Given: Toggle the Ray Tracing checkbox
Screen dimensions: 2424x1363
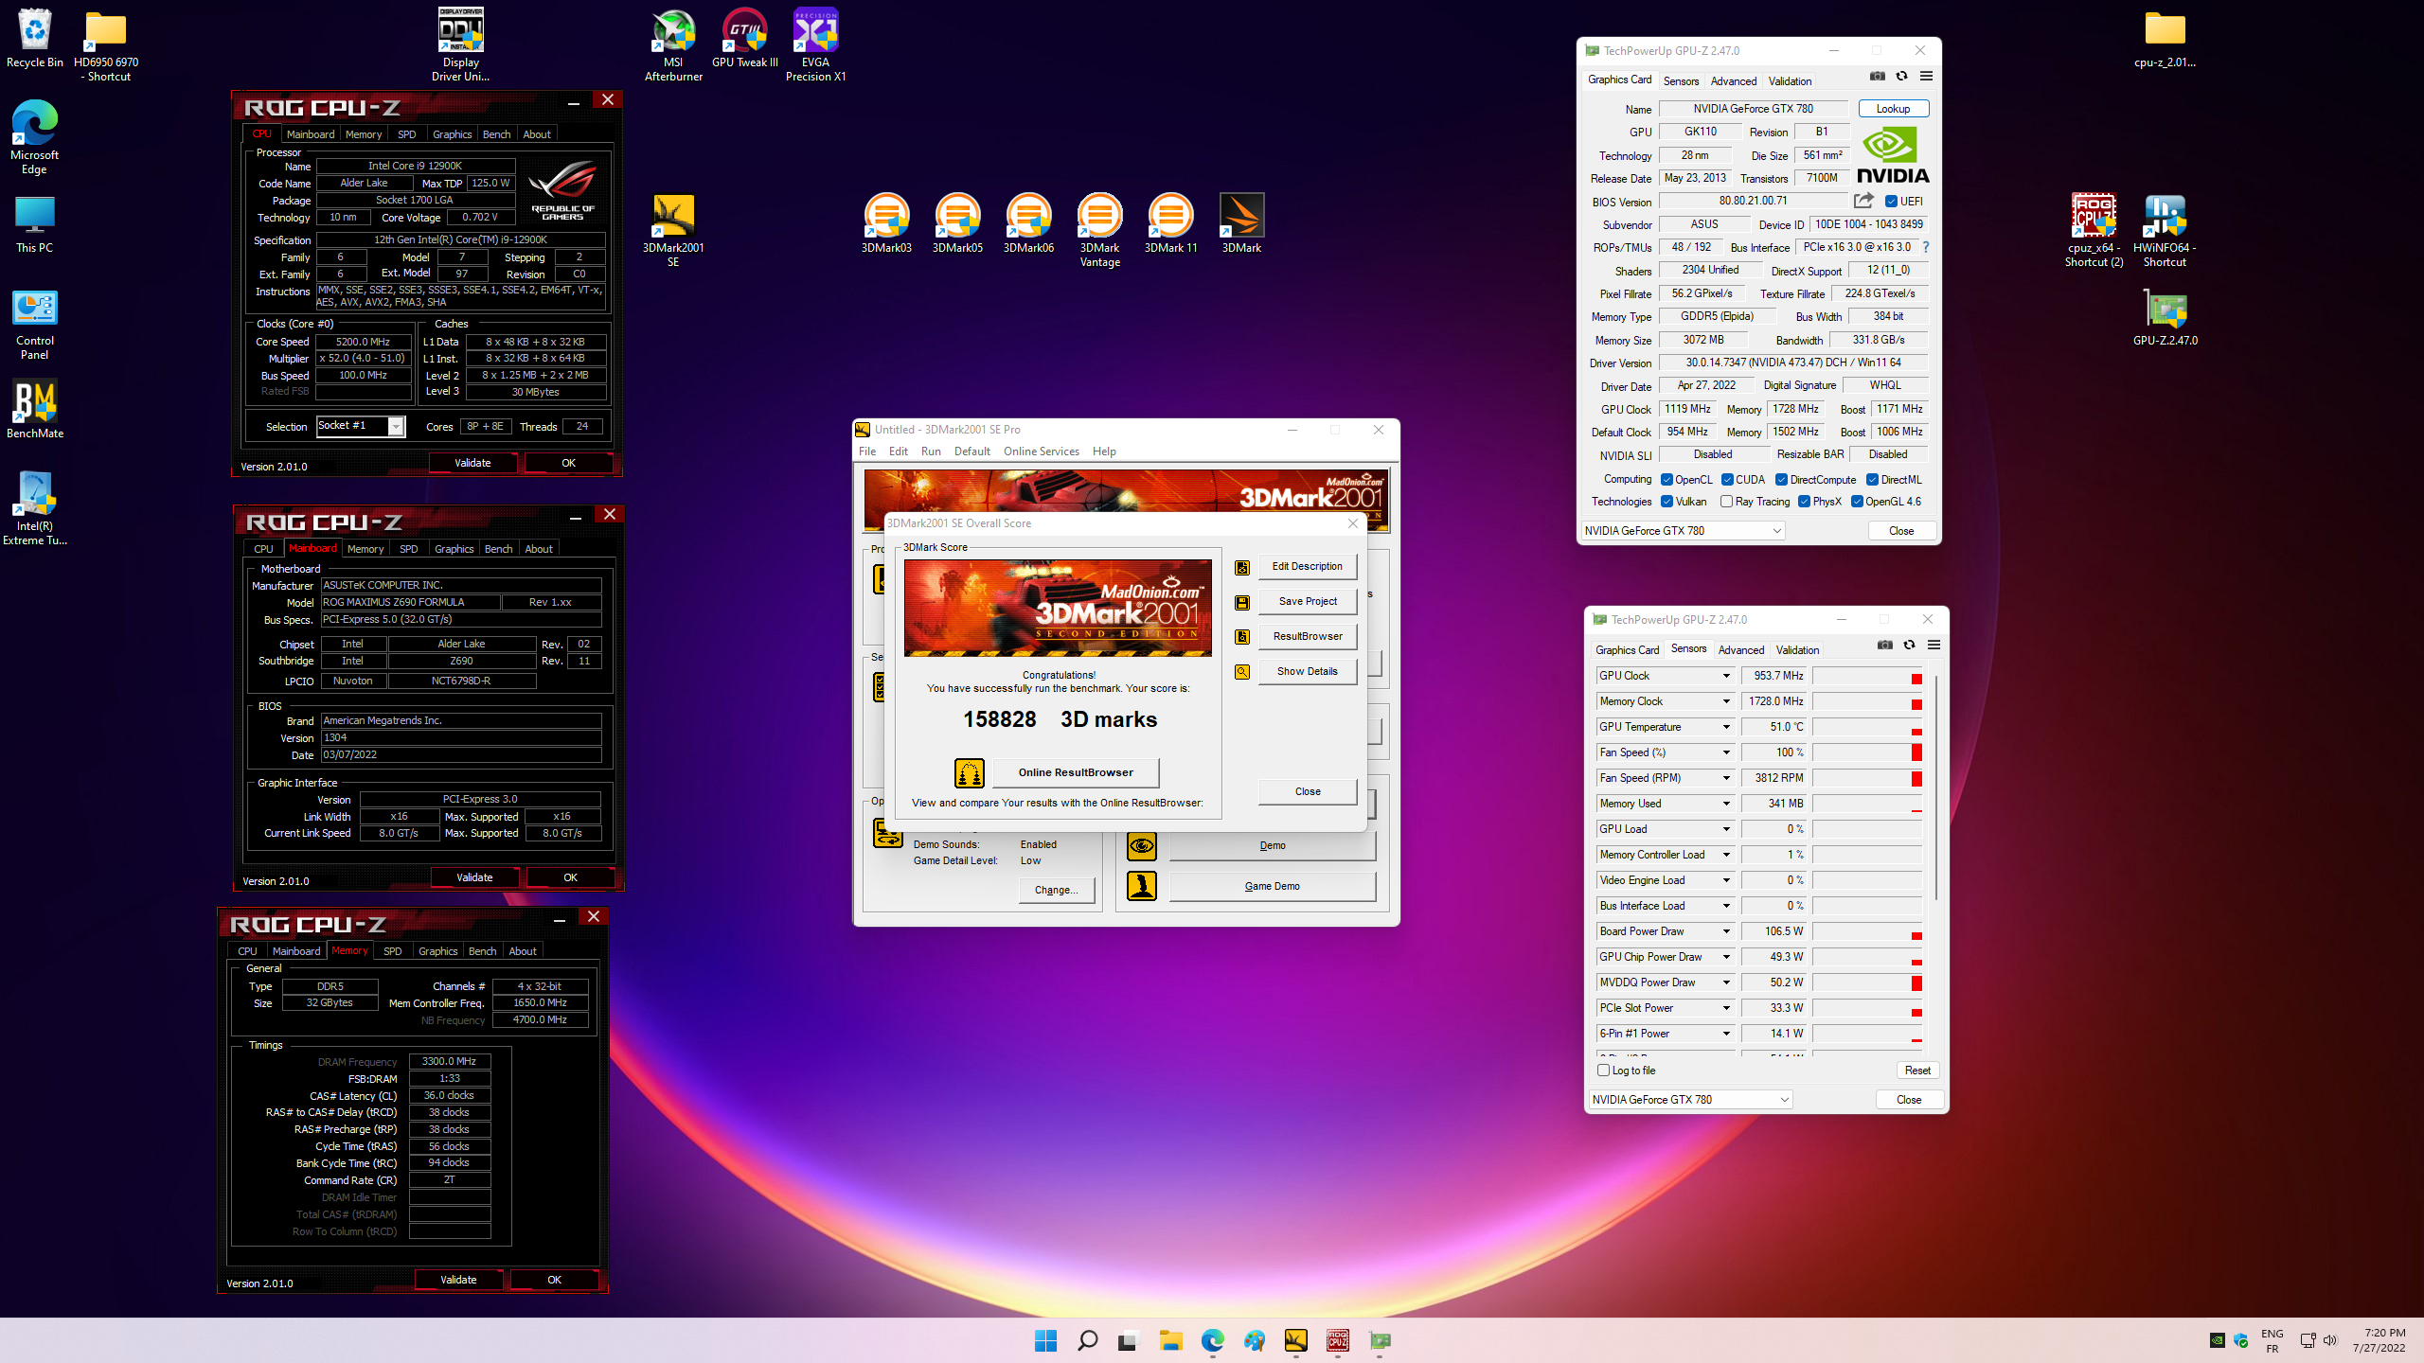Looking at the screenshot, I should tap(1726, 502).
